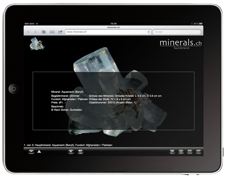225x176 pixels.
Task: Click the 'Fundort: Afghanistan / Pakistan' line in overlay
Action: (70, 99)
